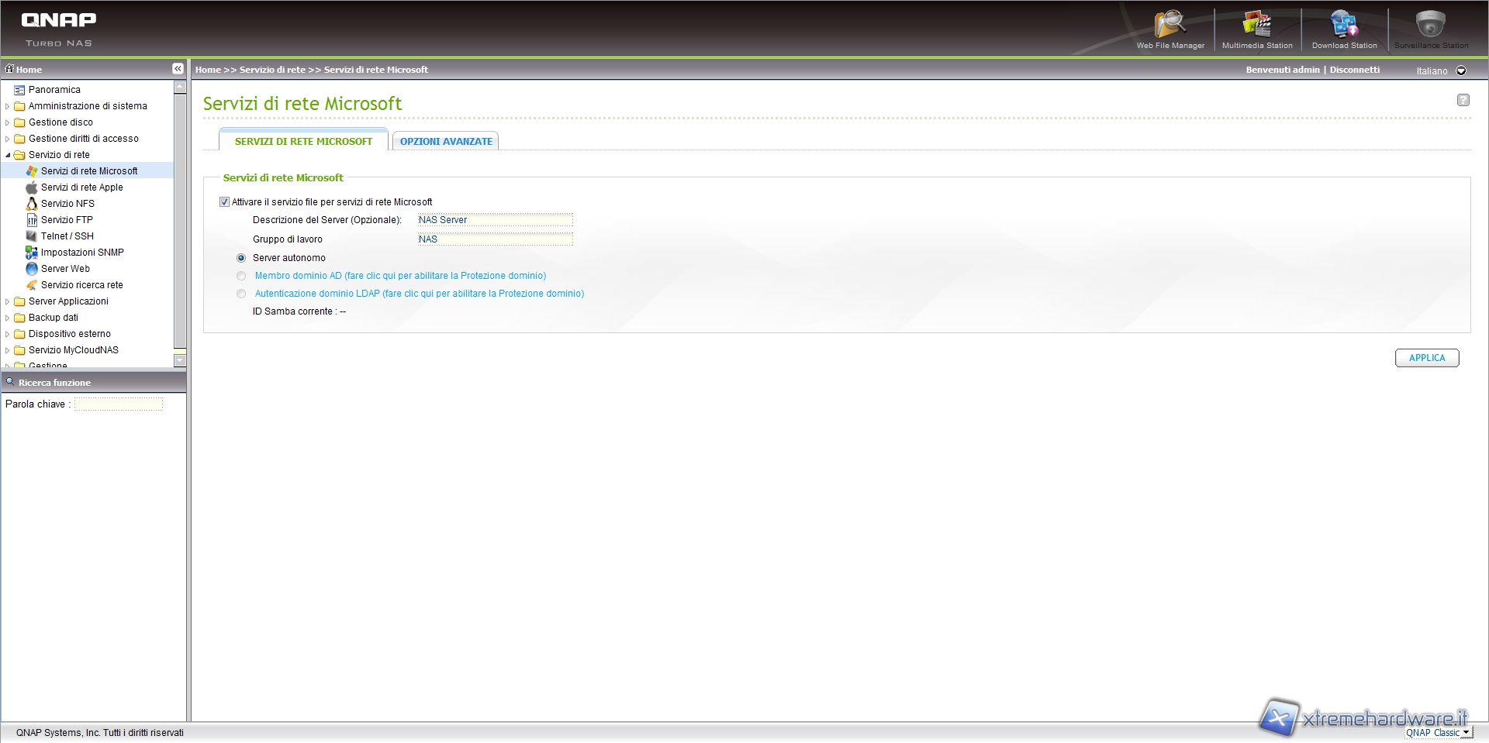The height and width of the screenshot is (743, 1489).
Task: Click the sidebar scrollbar down arrow
Action: point(180,360)
